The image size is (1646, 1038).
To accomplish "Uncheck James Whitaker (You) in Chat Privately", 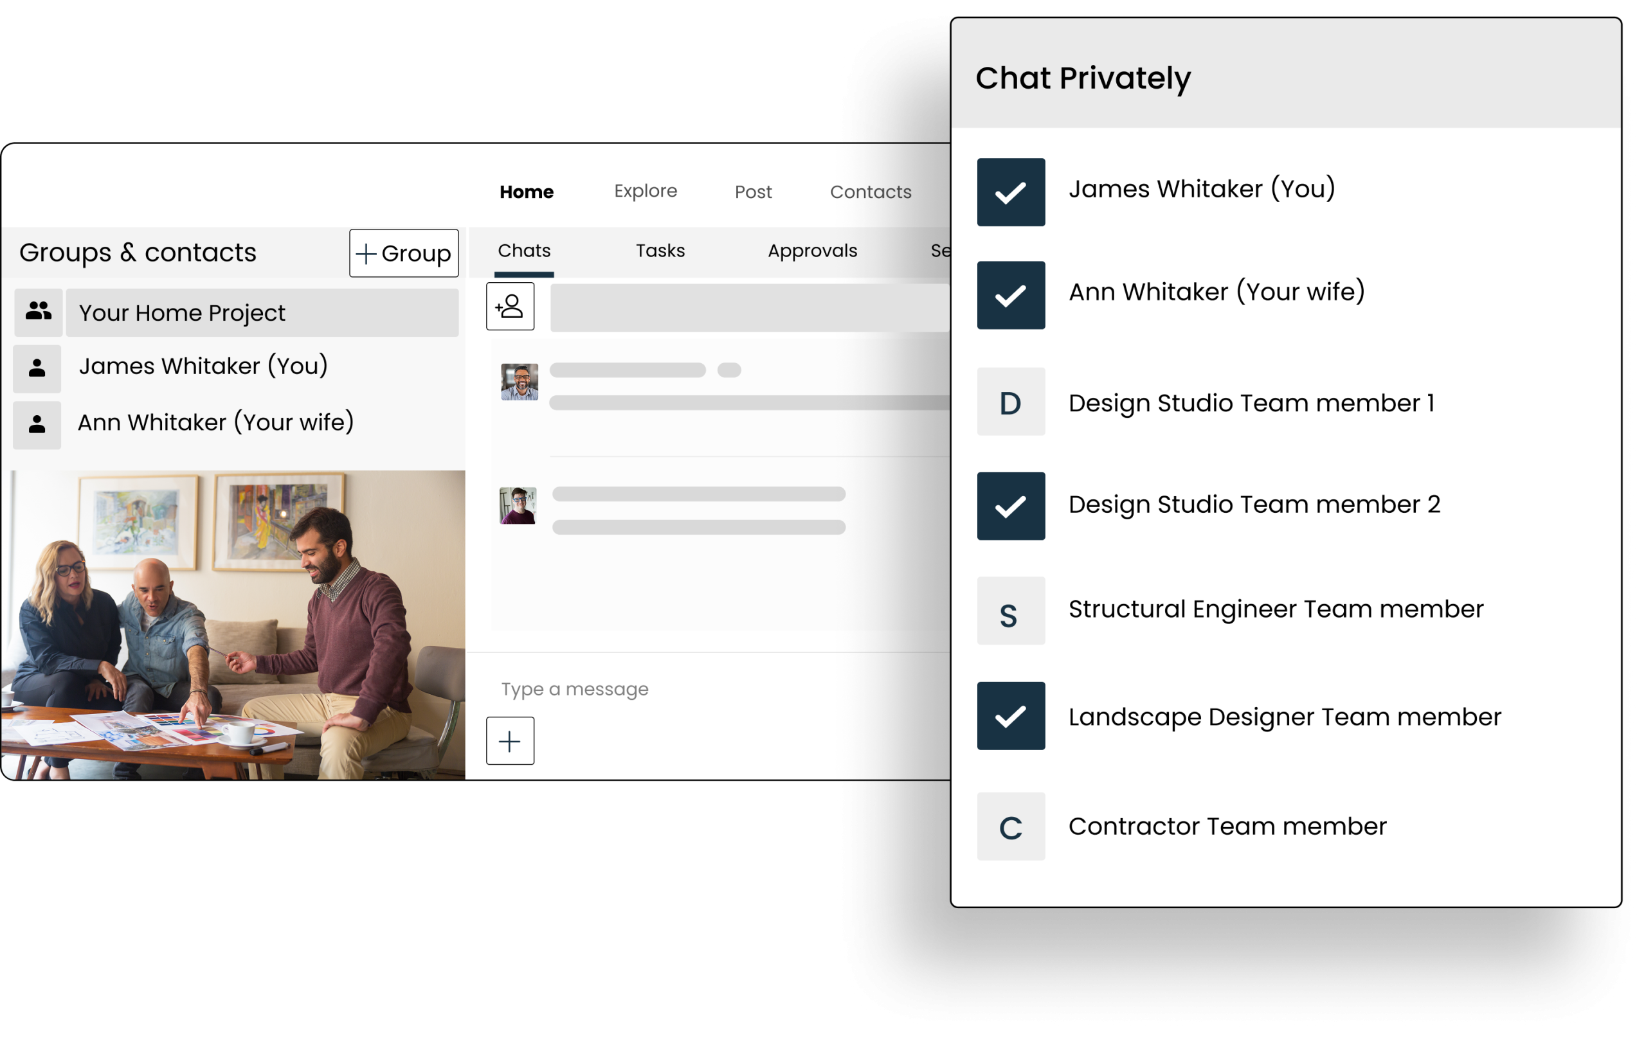I will tap(1010, 192).
